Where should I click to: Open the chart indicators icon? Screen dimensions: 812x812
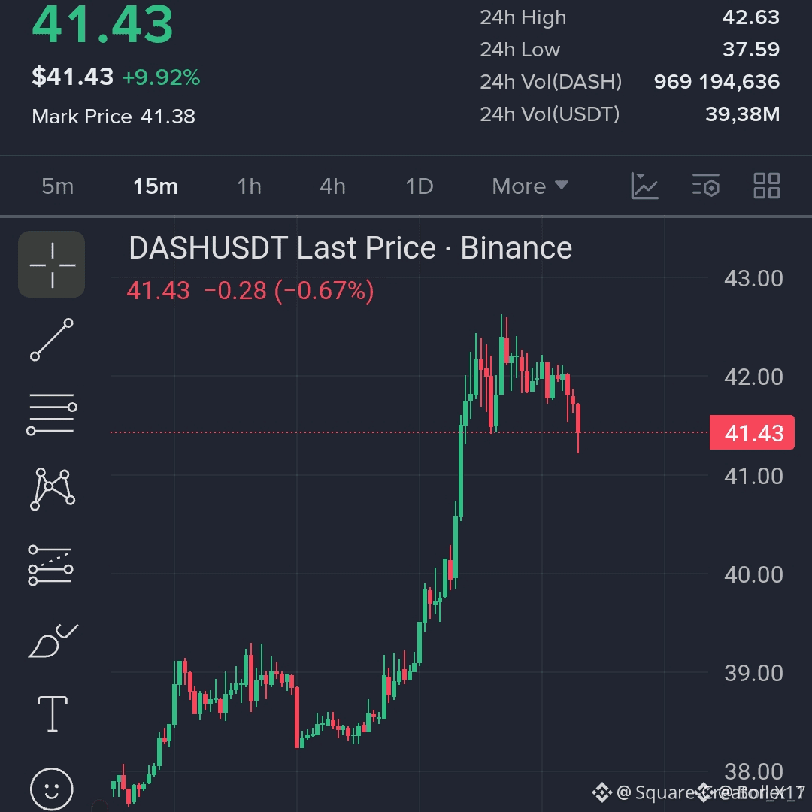[644, 186]
